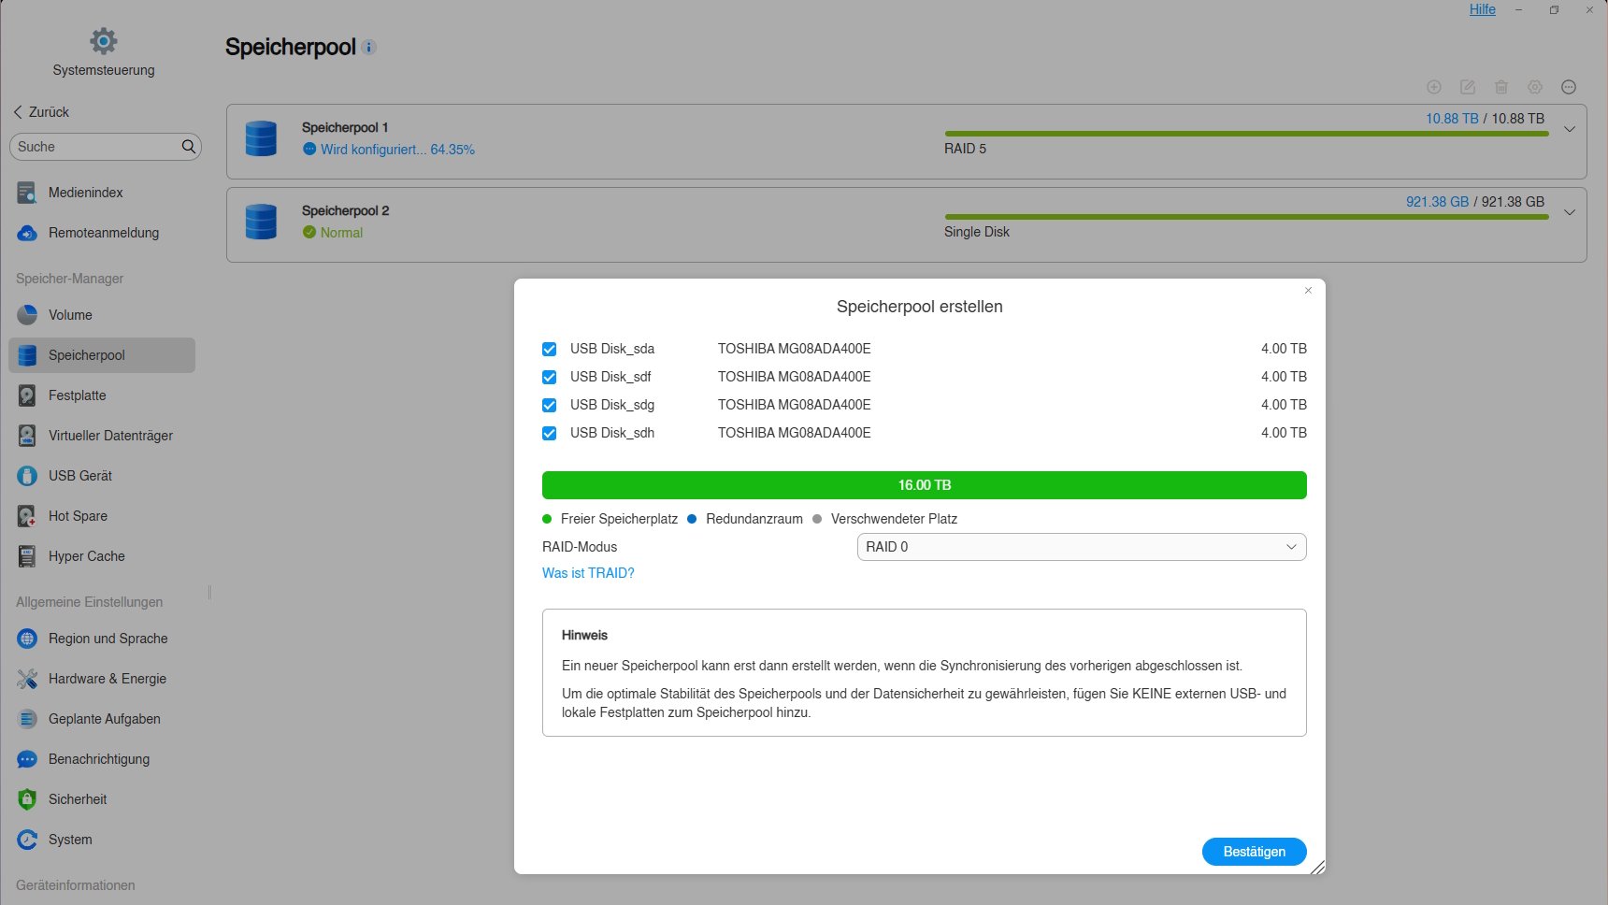Click the edit storage pool pencil icon

[1468, 87]
